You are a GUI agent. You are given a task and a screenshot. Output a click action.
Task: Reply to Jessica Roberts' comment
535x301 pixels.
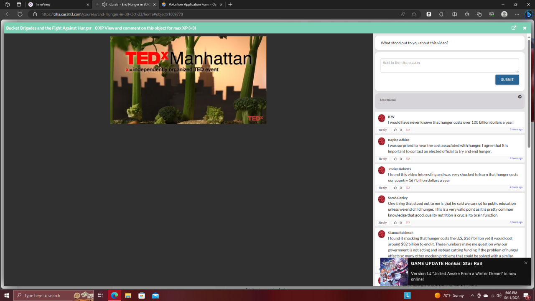pos(383,188)
